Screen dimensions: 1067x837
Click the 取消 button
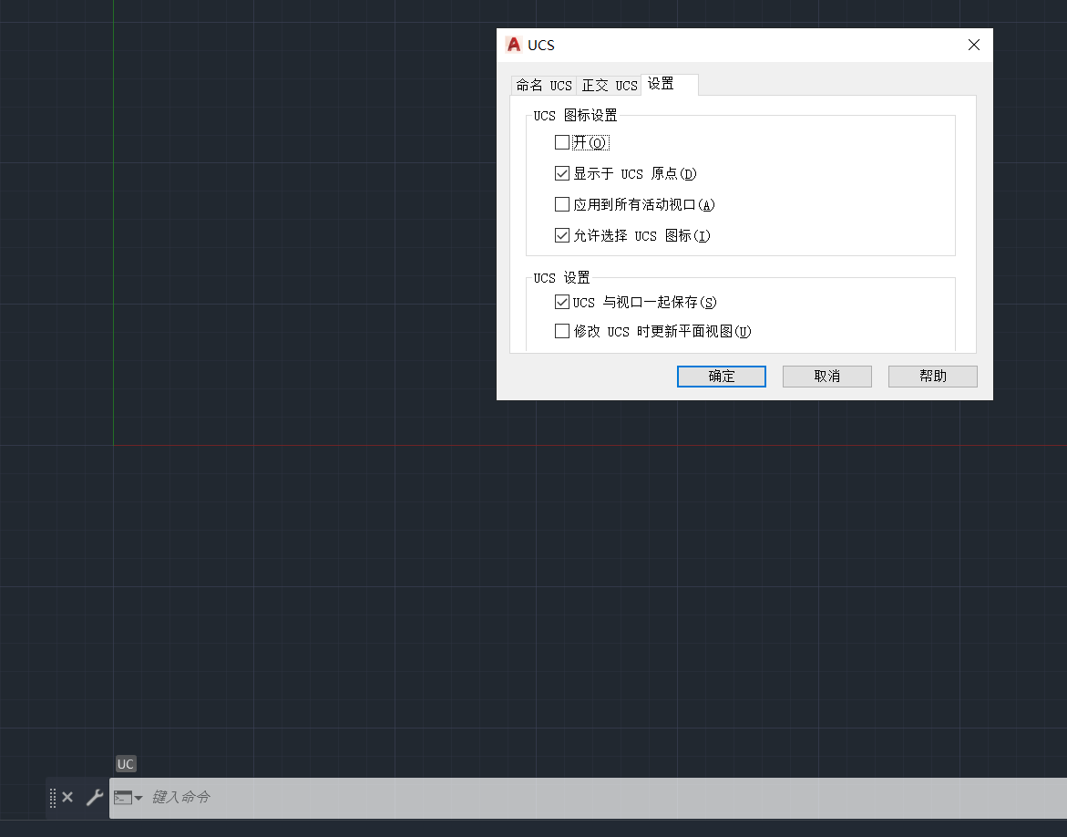click(x=826, y=377)
